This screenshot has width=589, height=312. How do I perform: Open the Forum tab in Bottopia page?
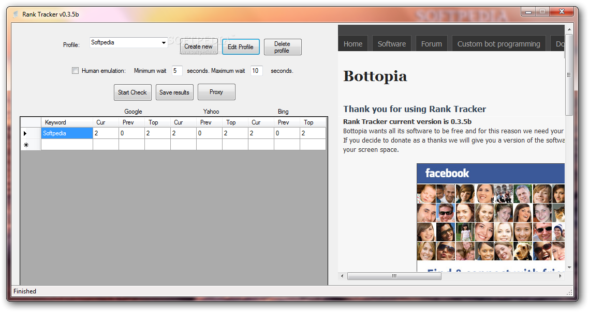click(x=432, y=44)
